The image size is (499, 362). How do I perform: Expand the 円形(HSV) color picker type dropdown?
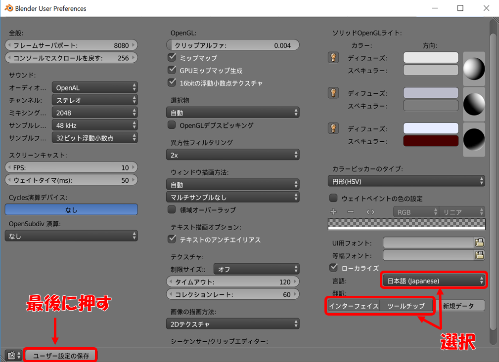tap(406, 181)
